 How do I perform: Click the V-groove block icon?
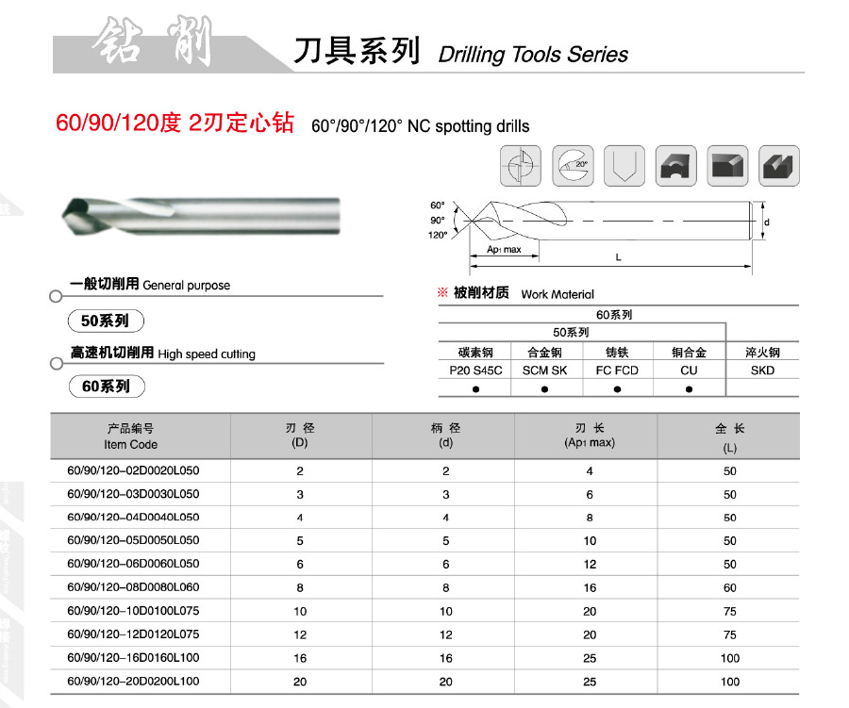(778, 167)
